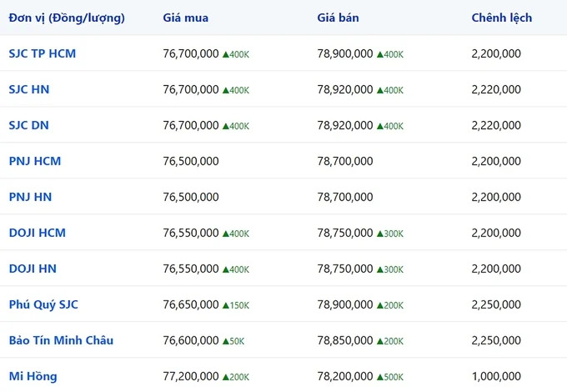Select Bảo Tín Minh Châu buy price 76,600,000
The height and width of the screenshot is (392, 567).
[191, 340]
